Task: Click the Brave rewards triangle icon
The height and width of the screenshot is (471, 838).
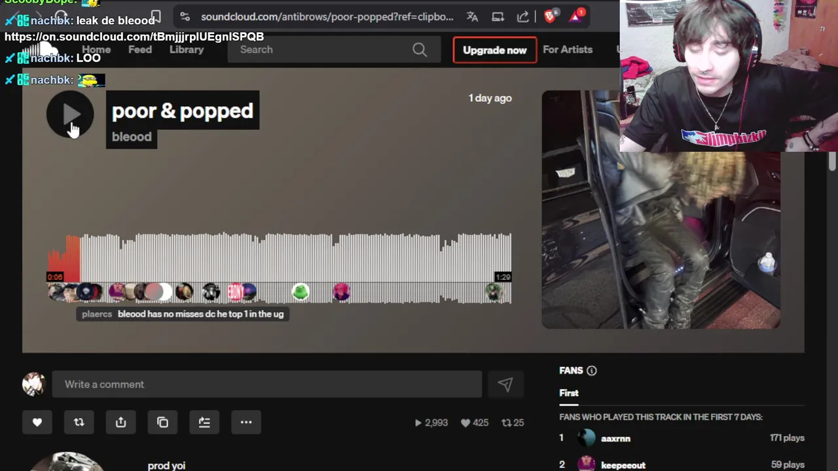Action: pos(576,16)
